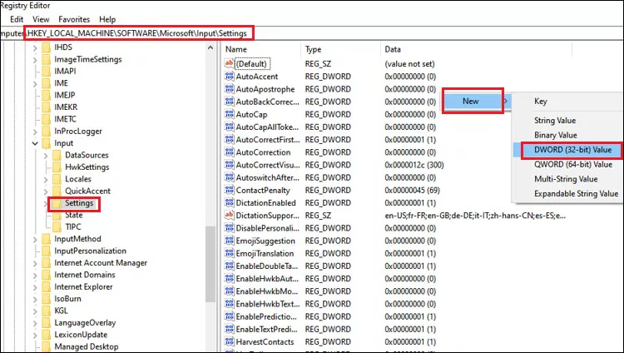
Task: Click the EmojiSuggestion DWORD value icon
Action: coord(230,241)
